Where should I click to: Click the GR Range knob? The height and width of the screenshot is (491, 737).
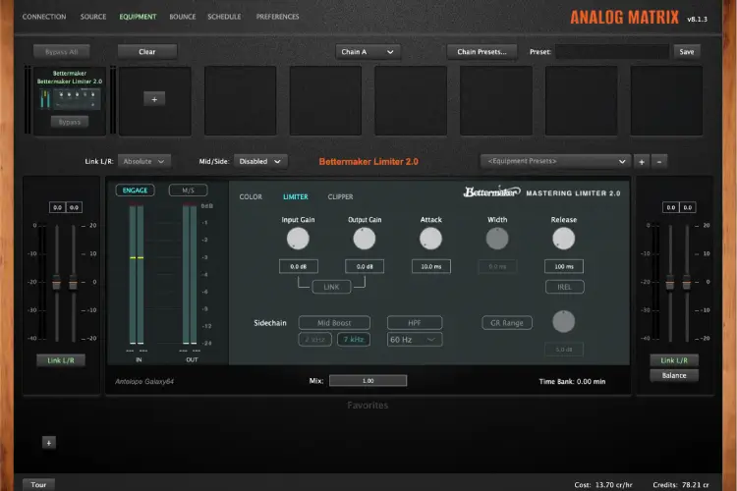click(562, 321)
